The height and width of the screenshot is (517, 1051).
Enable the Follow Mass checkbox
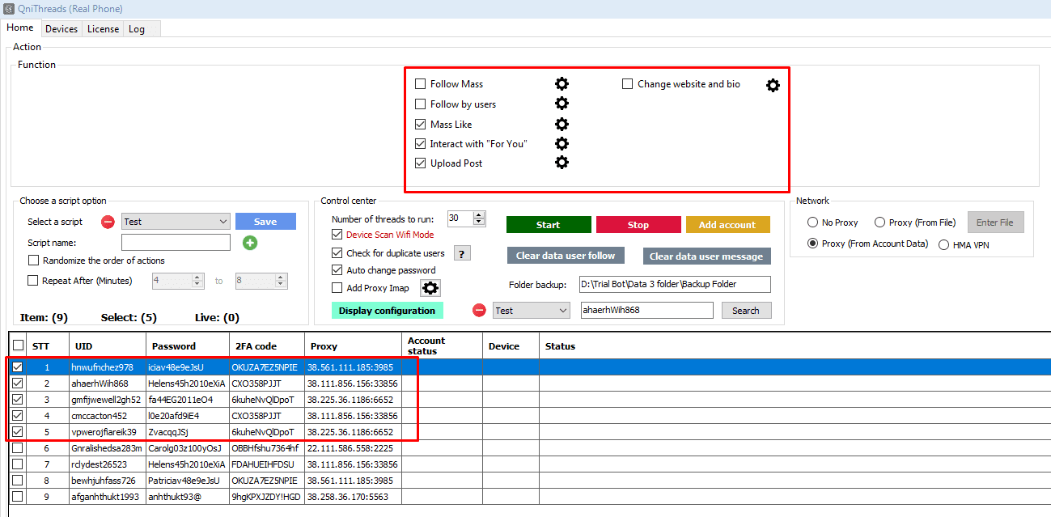[x=420, y=84]
